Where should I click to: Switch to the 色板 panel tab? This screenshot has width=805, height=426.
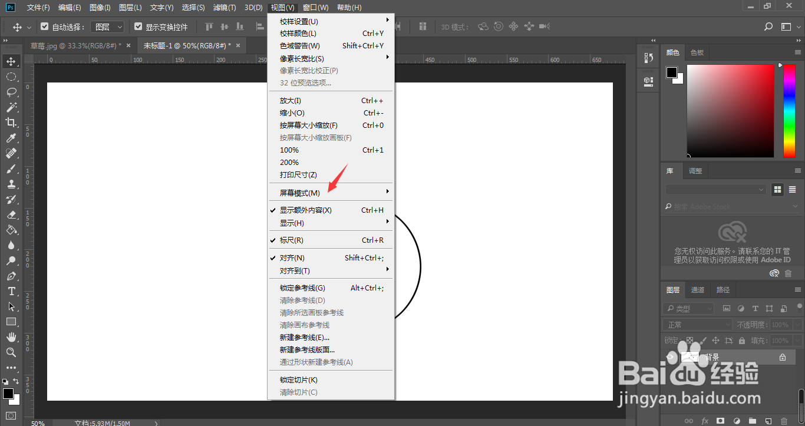697,52
